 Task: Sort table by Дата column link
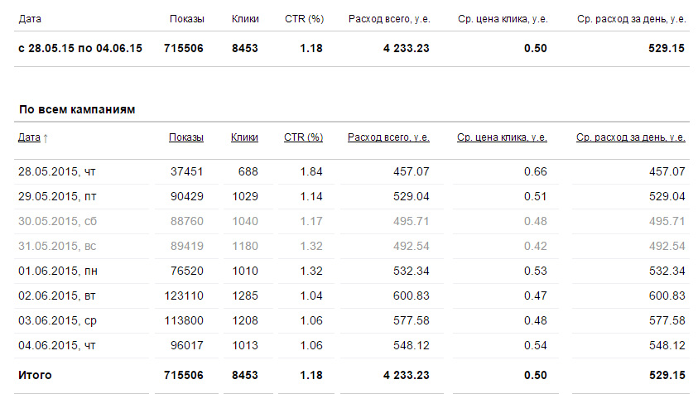(x=29, y=137)
